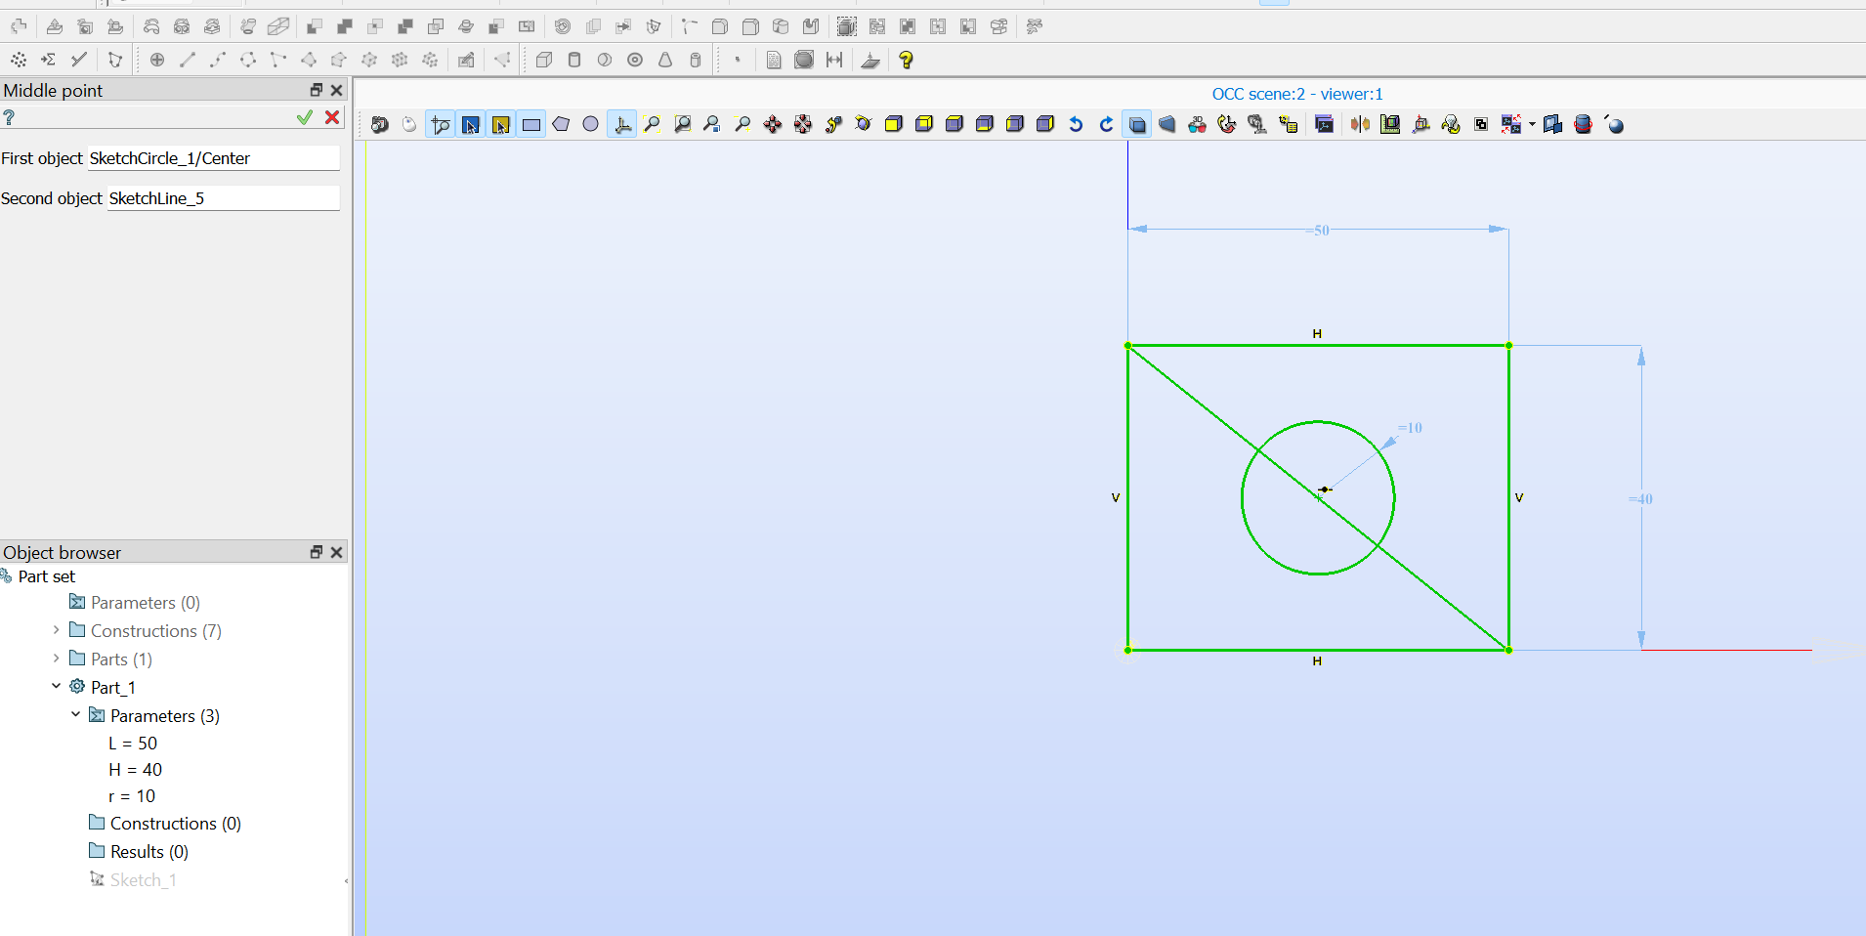Screen dimensions: 1866x936
Task: Select Part set root item
Action: pos(46,576)
